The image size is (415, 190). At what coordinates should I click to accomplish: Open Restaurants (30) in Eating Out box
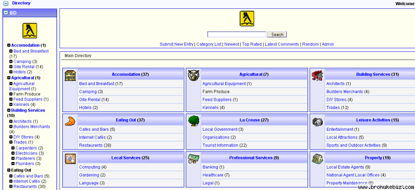coord(95,145)
